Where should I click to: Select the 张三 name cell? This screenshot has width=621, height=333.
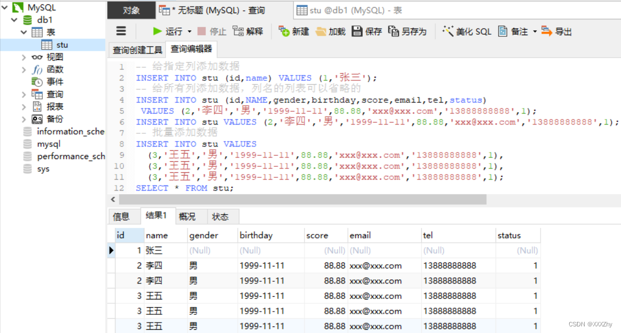pos(166,250)
